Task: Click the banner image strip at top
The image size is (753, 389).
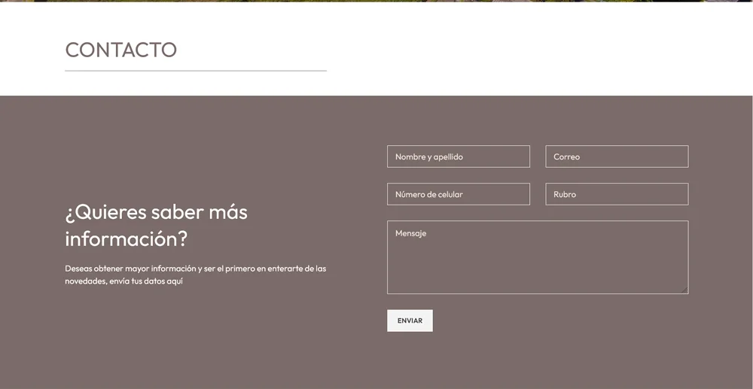Action: tap(376, 1)
